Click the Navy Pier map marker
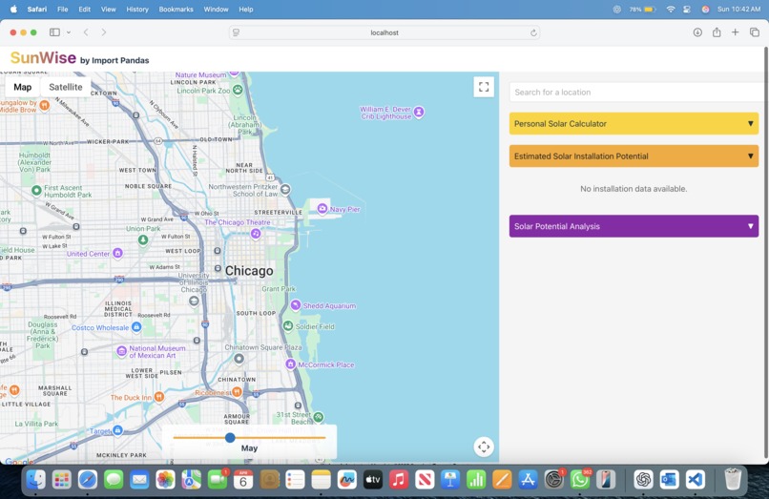The height and width of the screenshot is (499, 769). pos(322,209)
